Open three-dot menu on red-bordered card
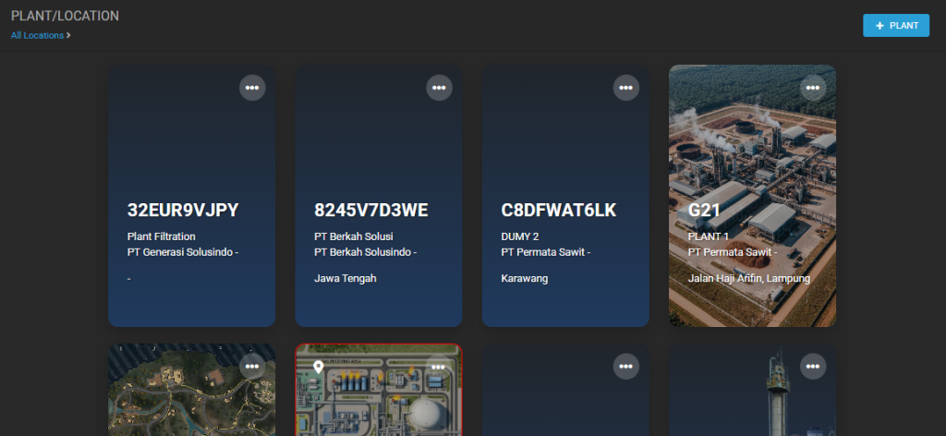The height and width of the screenshot is (436, 946). pos(439,366)
